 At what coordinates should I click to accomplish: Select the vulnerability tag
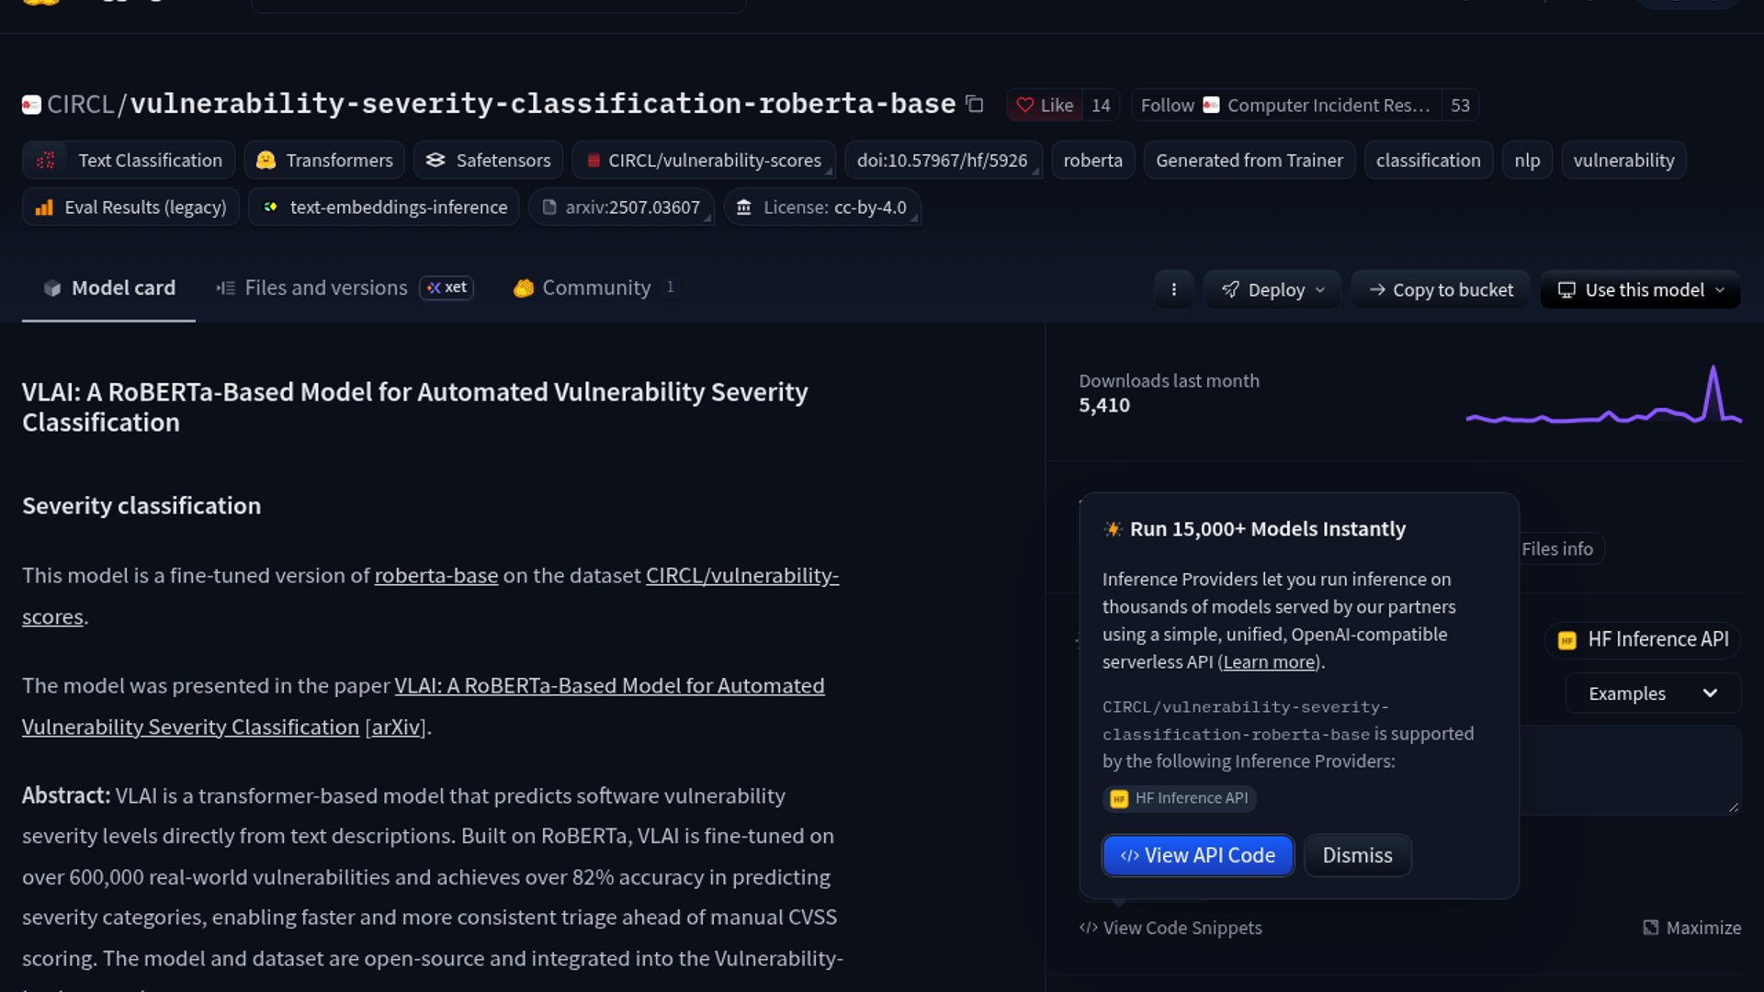pyautogui.click(x=1623, y=160)
